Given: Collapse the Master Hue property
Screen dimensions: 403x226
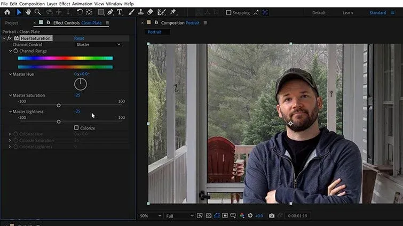Looking at the screenshot, I should point(11,74).
